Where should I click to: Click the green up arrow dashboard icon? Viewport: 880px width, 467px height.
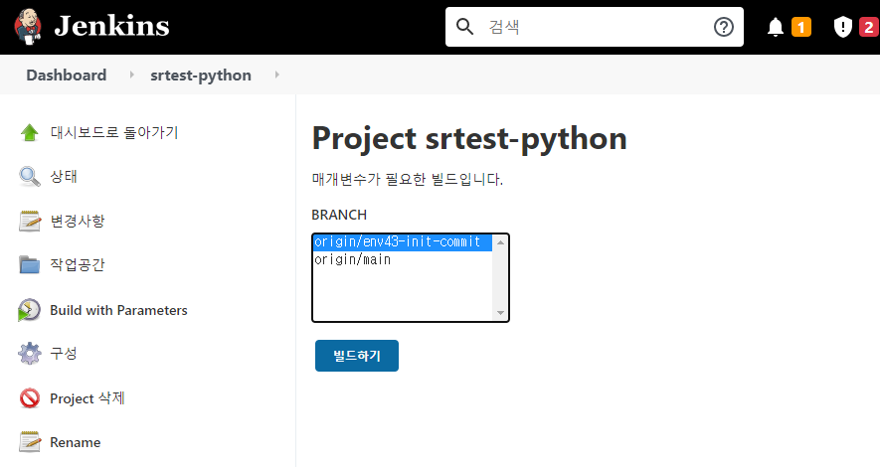[29, 133]
